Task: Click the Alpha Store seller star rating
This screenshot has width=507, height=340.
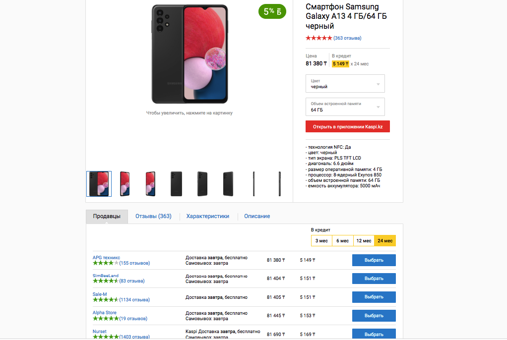Action: [106, 319]
